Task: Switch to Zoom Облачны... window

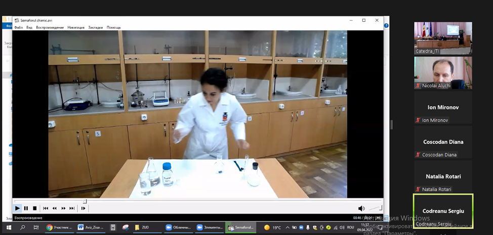Action: [178, 227]
